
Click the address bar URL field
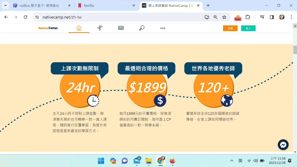[x=121, y=17]
